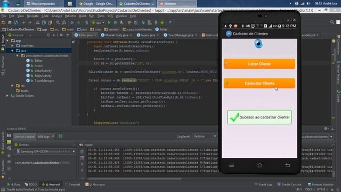Screen dimensions: 341x192
Task: Expand the res folder arrow
Action: pos(12,86)
